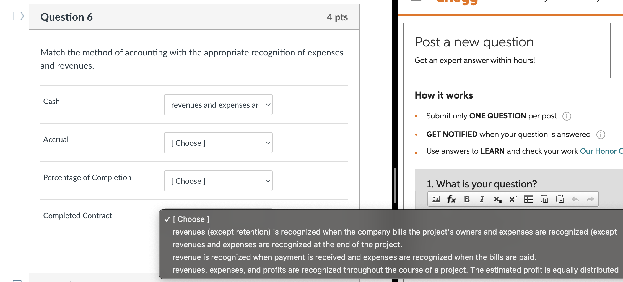The height and width of the screenshot is (282, 623).
Task: Open the fx equation editor
Action: 451,199
